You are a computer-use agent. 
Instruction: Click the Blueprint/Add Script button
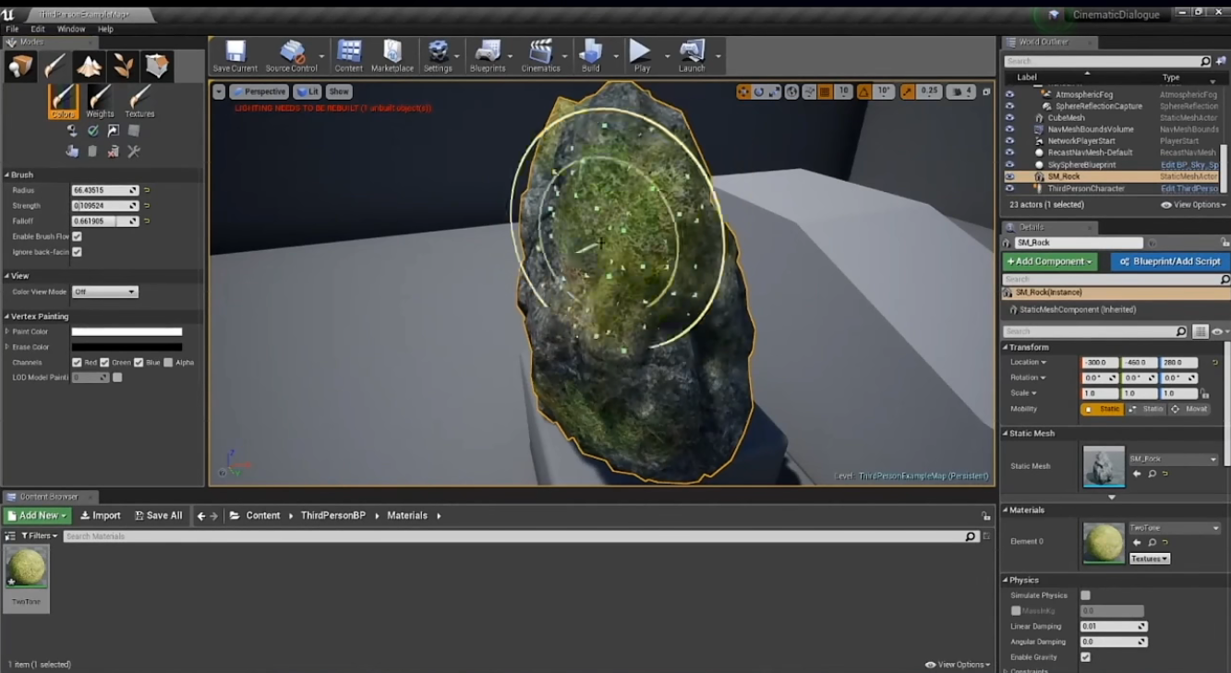click(1169, 261)
